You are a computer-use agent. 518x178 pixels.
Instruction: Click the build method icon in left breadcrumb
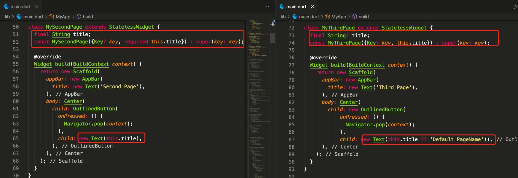click(79, 17)
